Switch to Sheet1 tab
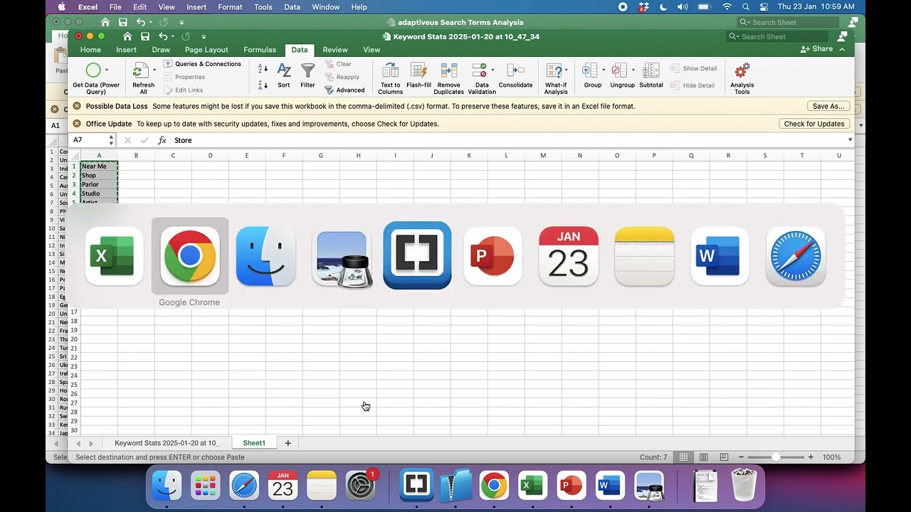Image resolution: width=911 pixels, height=512 pixels. coord(254,443)
